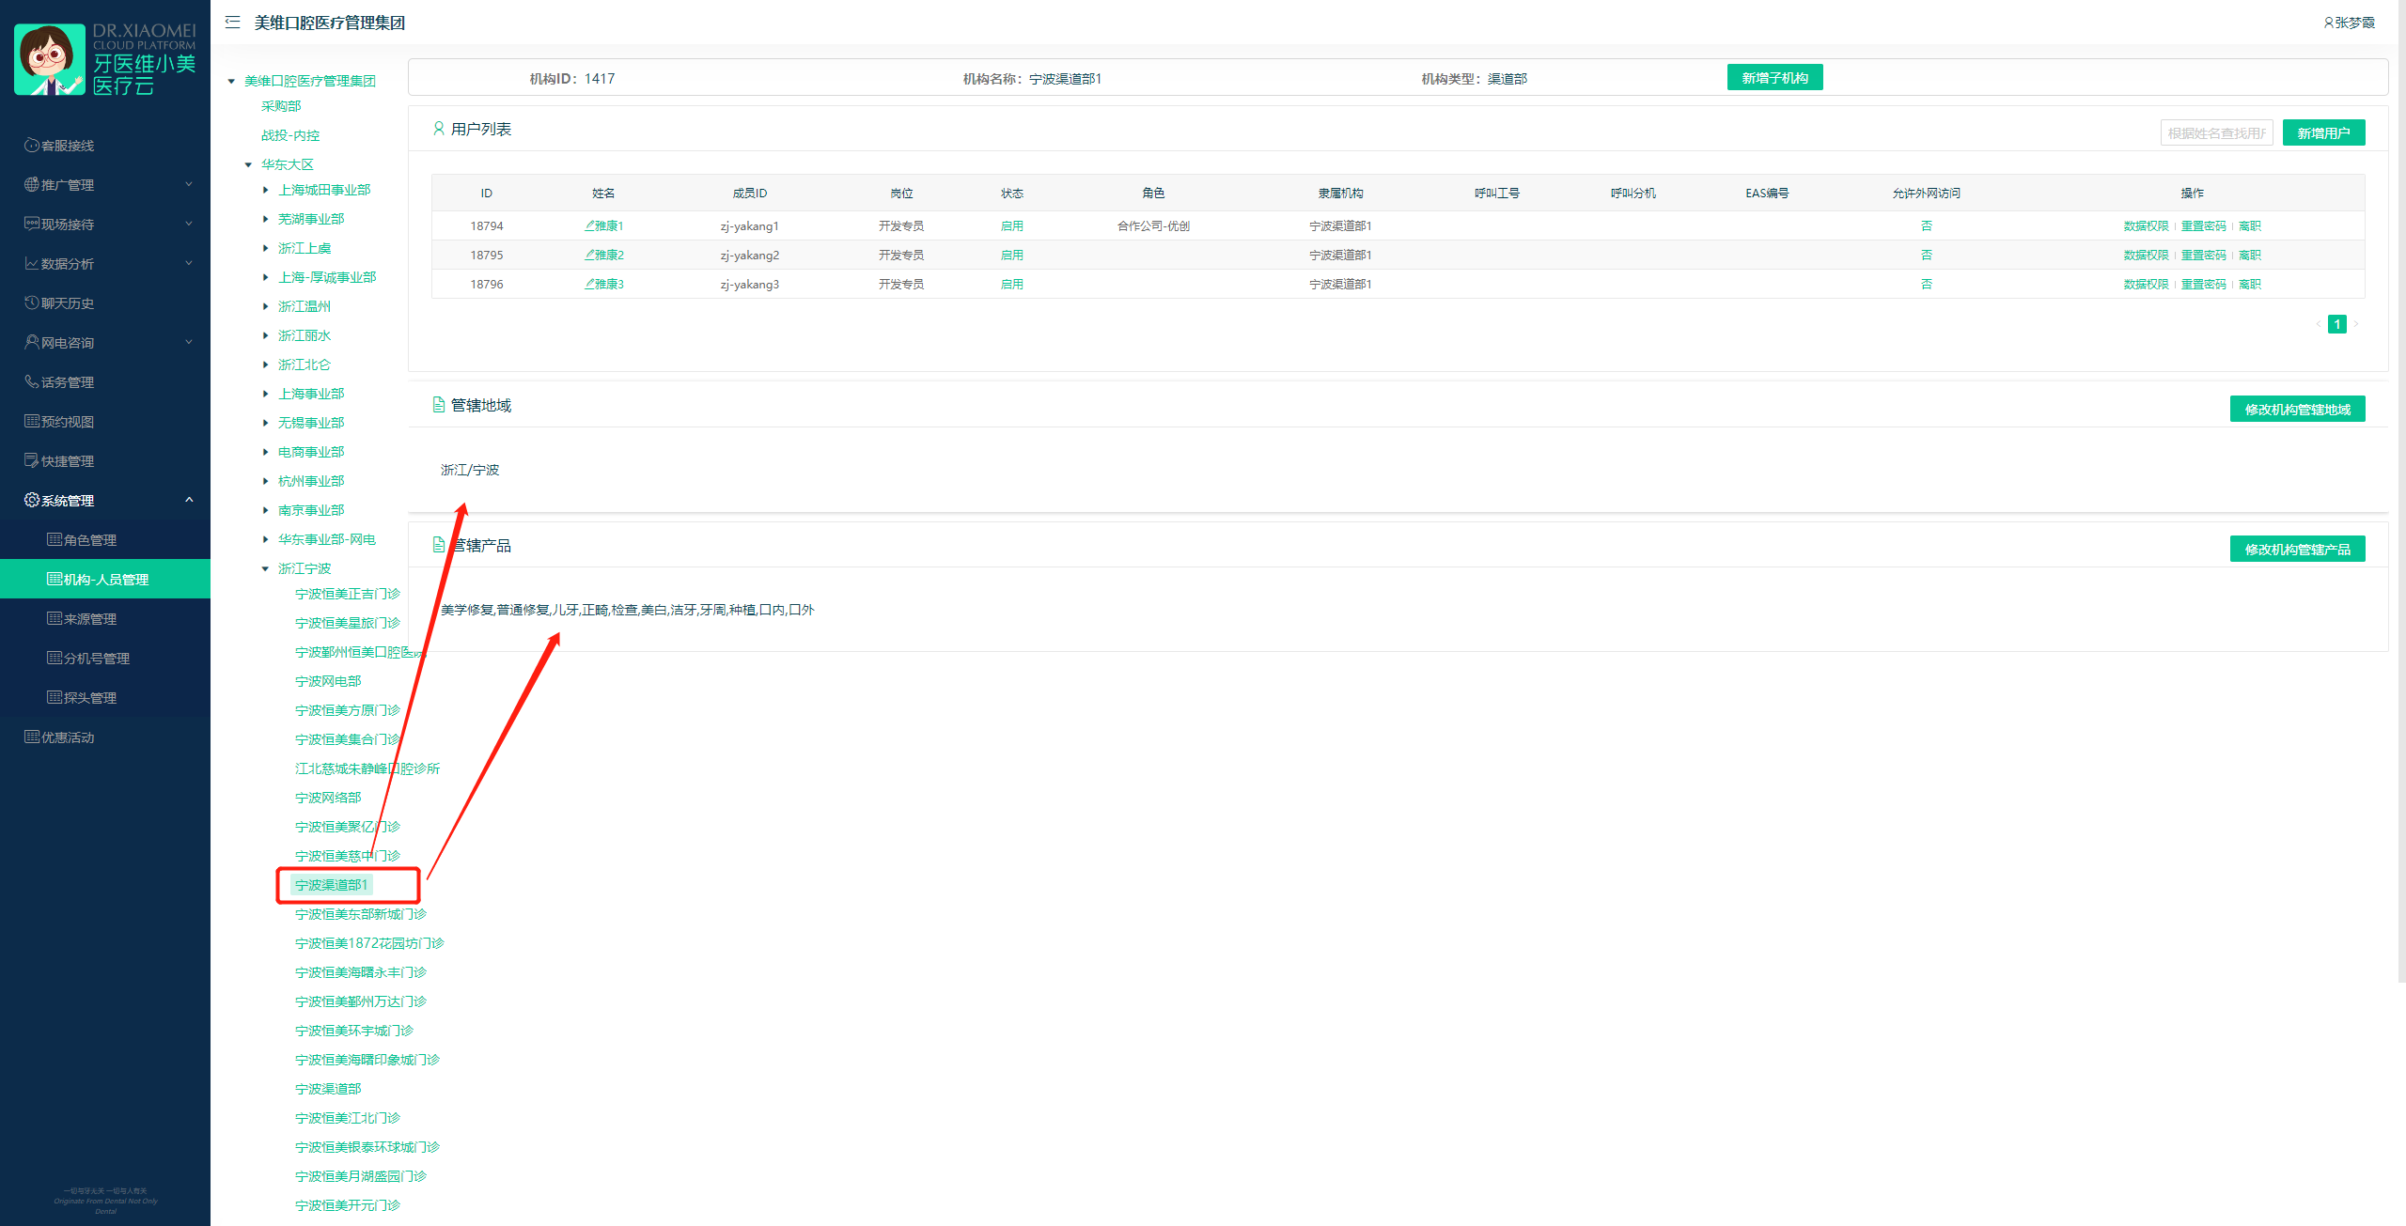Click the 张梦霞 user profile icon
The width and height of the screenshot is (2406, 1226).
pos(2328,23)
